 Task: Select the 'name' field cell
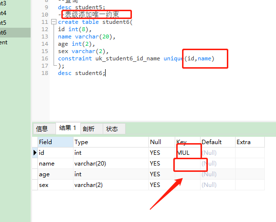coord(55,164)
